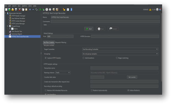Expand the Demo node
172x105 pixels.
pos(10,29)
